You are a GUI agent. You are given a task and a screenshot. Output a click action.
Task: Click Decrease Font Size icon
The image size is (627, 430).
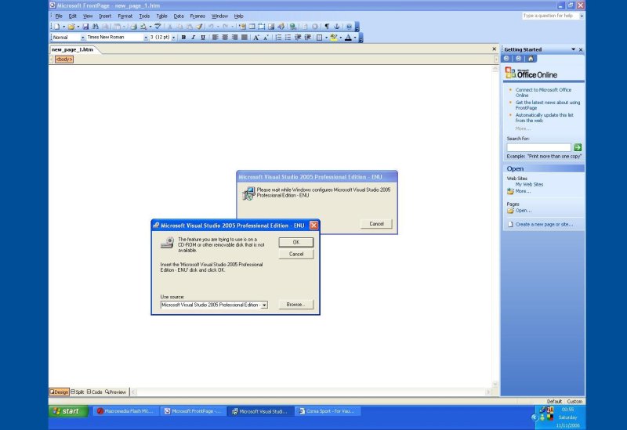coord(266,37)
